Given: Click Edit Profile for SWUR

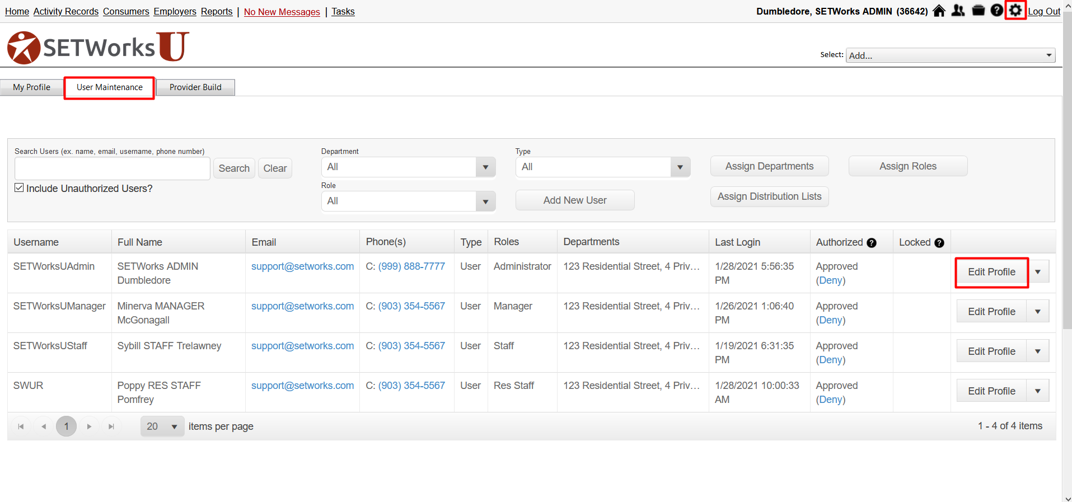Looking at the screenshot, I should click(991, 391).
